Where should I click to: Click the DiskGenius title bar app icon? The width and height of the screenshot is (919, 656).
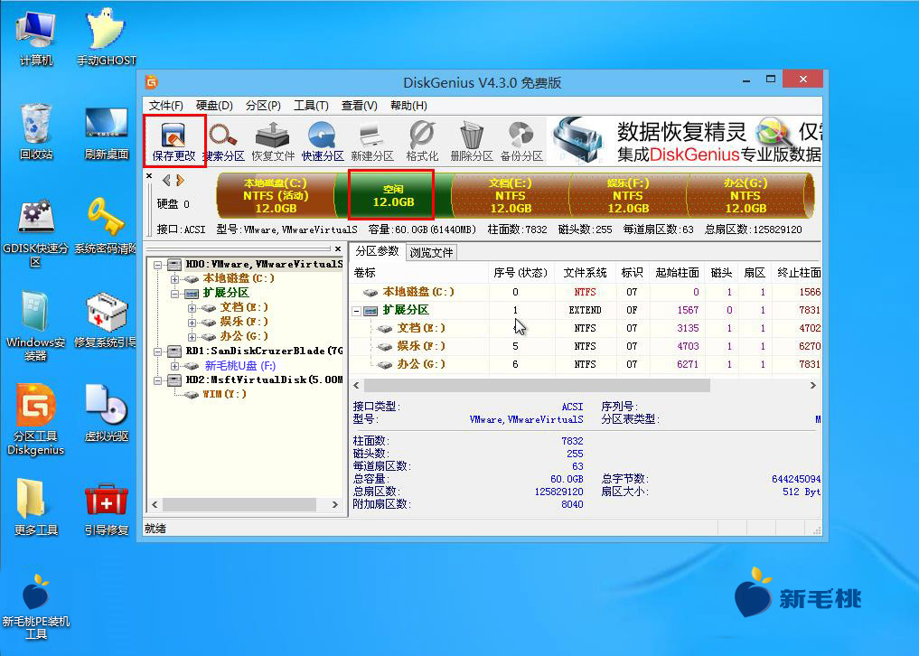pyautogui.click(x=152, y=81)
